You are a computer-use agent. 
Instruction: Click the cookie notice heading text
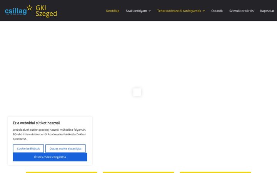pyautogui.click(x=36, y=123)
